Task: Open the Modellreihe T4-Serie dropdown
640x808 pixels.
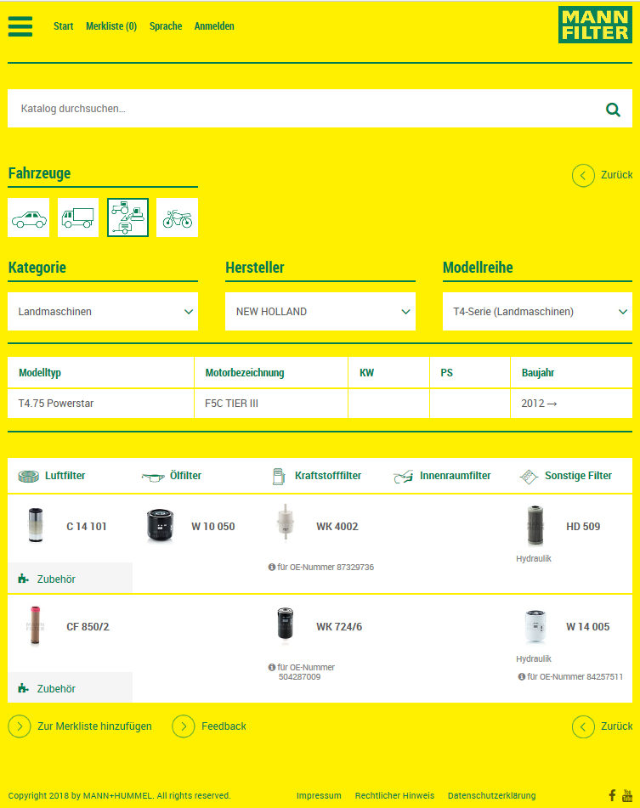Action: 537,312
